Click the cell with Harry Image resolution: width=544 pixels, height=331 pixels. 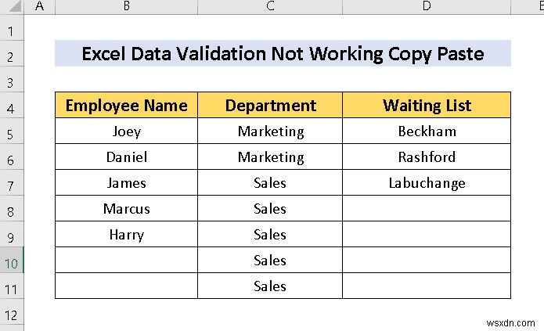tap(126, 235)
